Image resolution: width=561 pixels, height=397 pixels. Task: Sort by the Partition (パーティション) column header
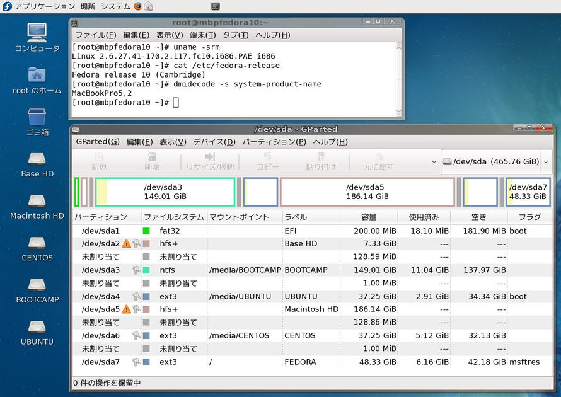[107, 217]
